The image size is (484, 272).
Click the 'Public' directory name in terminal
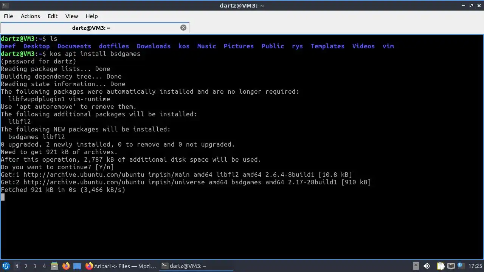(273, 46)
